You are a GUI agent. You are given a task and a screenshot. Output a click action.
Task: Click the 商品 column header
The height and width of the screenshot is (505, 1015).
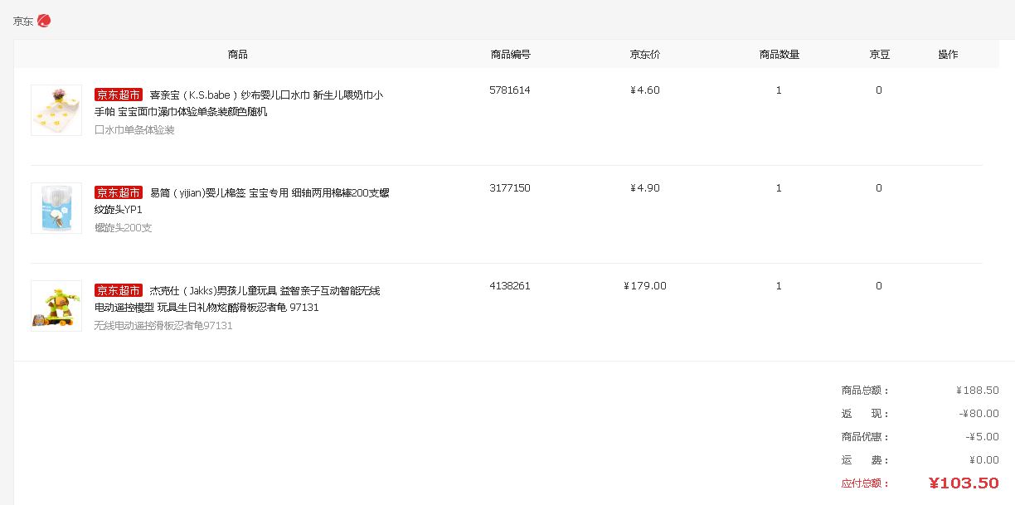pos(238,55)
